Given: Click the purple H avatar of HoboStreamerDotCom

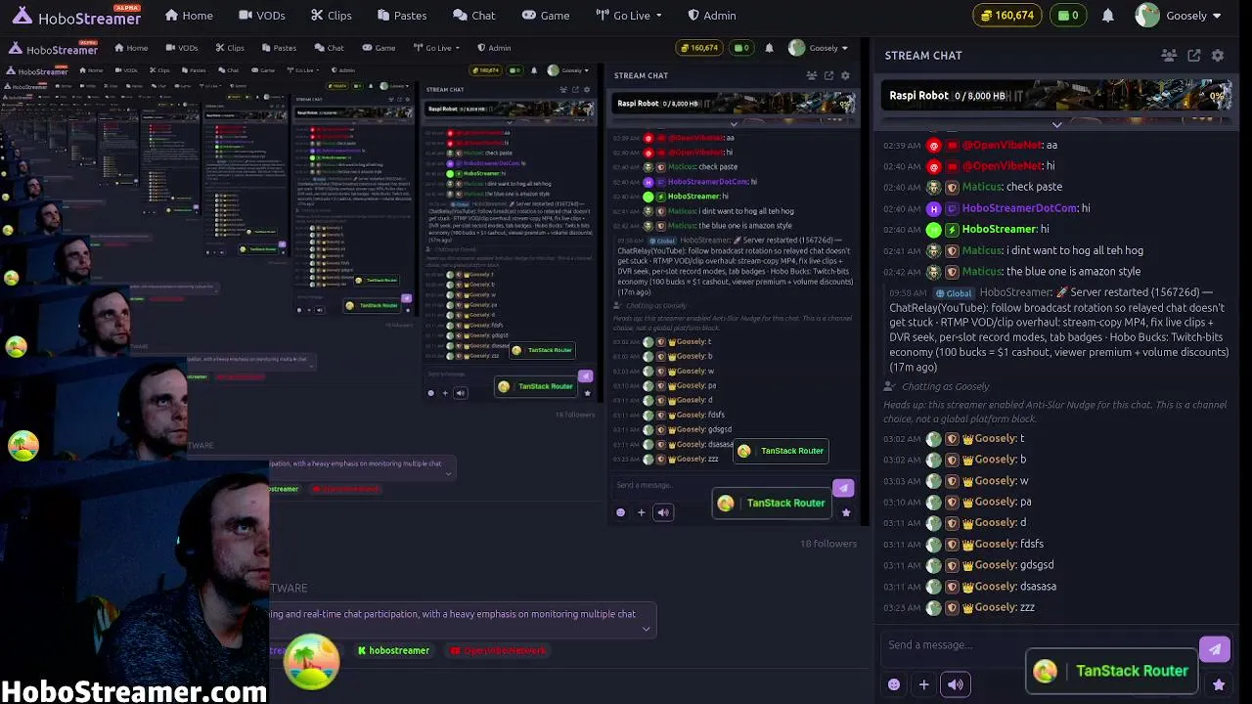Looking at the screenshot, I should point(934,208).
